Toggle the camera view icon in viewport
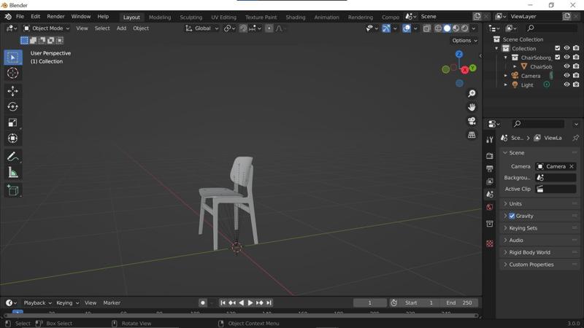The width and height of the screenshot is (584, 328). tap(472, 121)
